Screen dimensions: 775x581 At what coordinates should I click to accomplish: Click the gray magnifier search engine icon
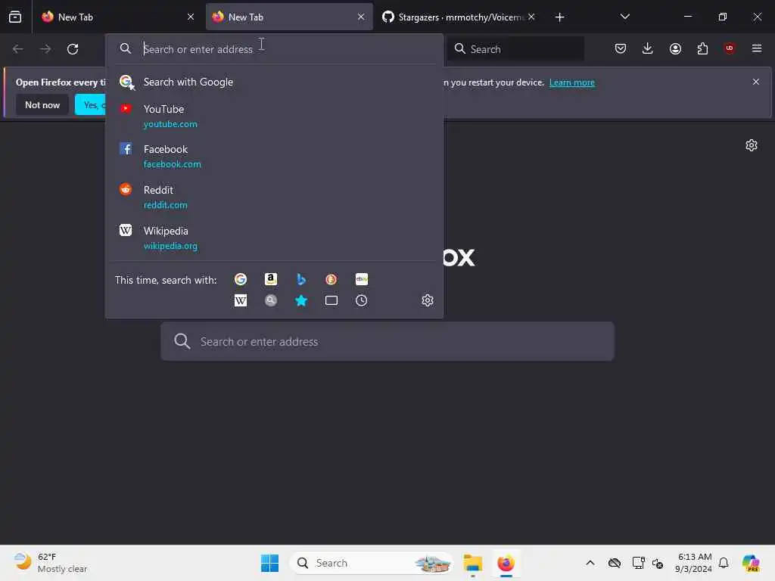tap(271, 300)
